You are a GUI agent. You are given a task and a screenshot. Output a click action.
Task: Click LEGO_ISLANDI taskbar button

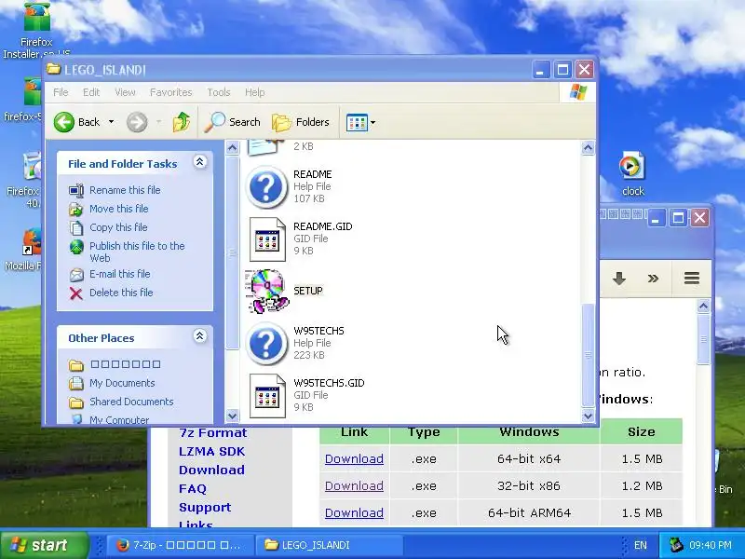(330, 545)
